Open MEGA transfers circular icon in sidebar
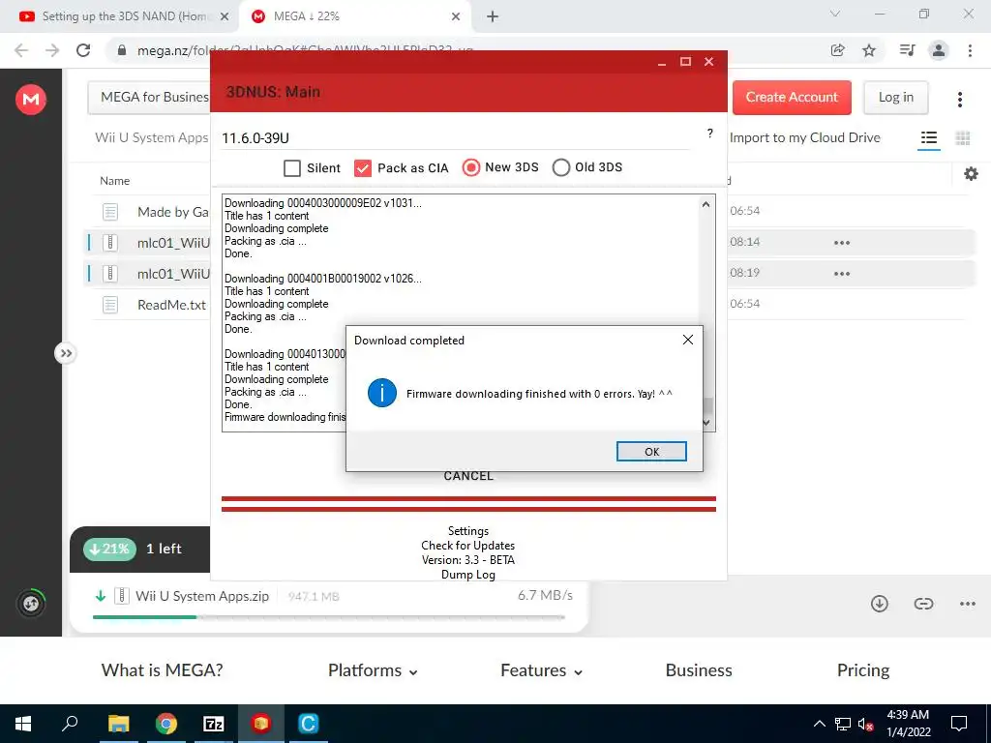The width and height of the screenshot is (991, 743). tap(31, 604)
